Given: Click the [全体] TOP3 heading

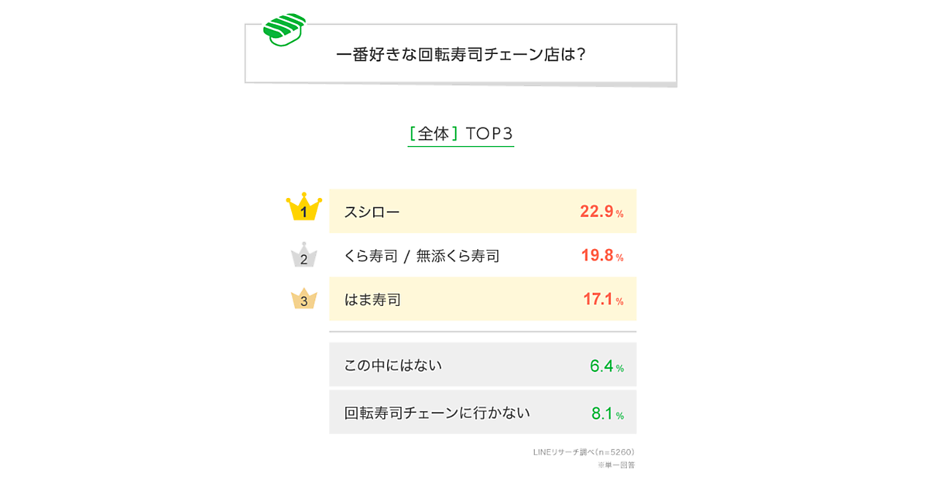Looking at the screenshot, I should click(x=461, y=134).
